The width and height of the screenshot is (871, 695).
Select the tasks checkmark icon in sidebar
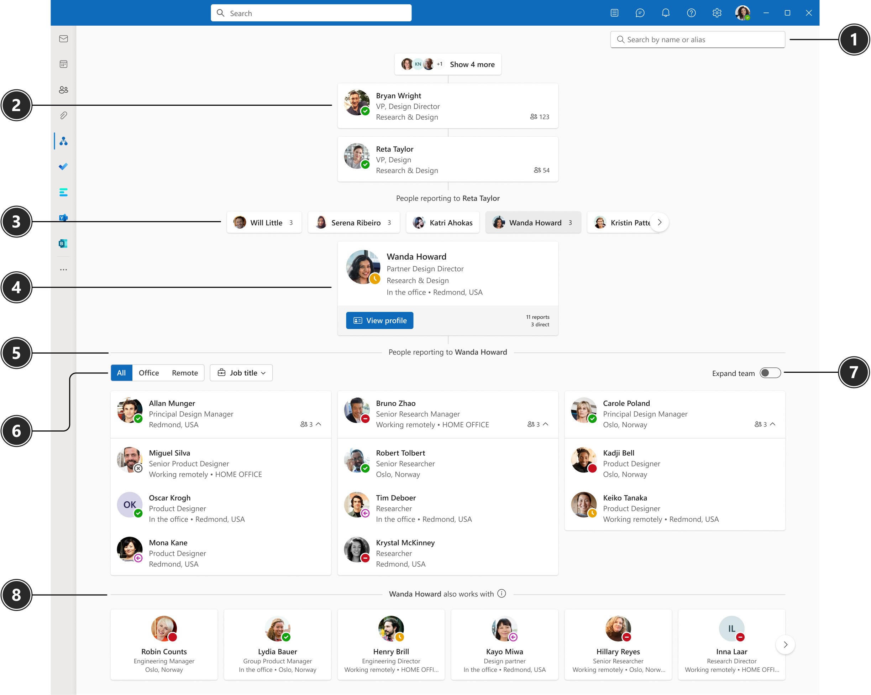click(x=63, y=167)
